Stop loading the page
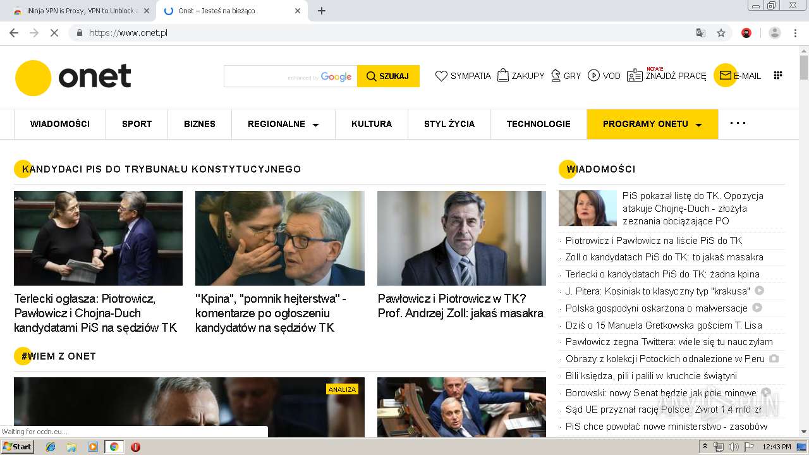The image size is (809, 455). coord(54,33)
